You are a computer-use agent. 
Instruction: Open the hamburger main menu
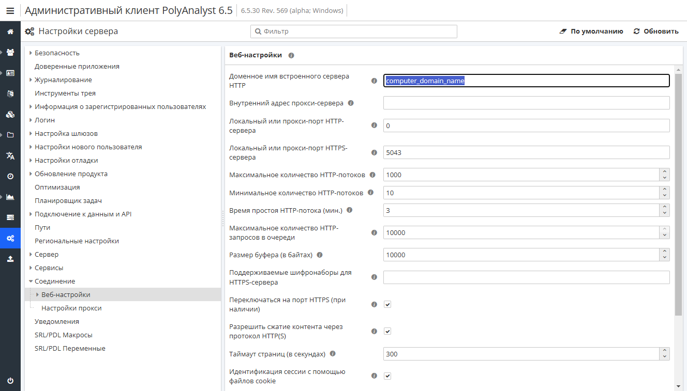tap(10, 10)
